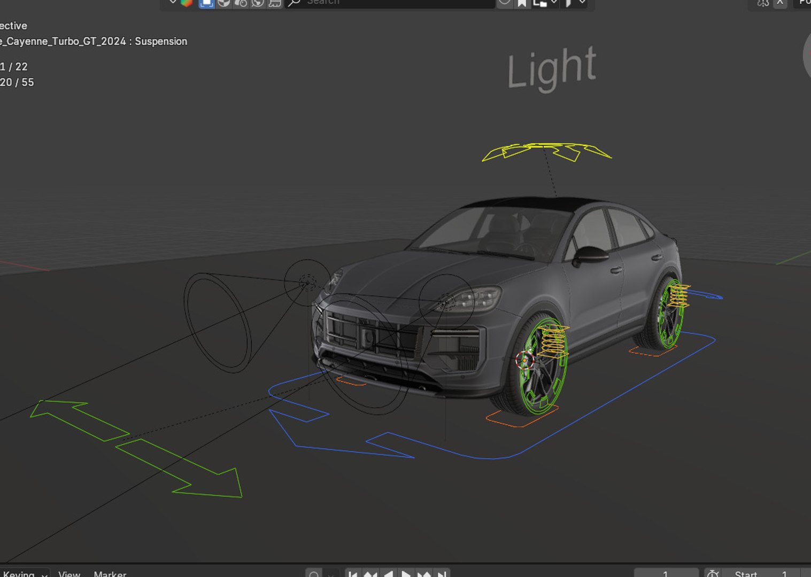811x577 pixels.
Task: Jump to the last frame
Action: click(x=442, y=574)
